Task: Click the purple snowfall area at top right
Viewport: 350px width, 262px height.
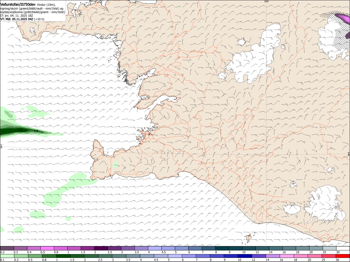Action: pos(343,18)
